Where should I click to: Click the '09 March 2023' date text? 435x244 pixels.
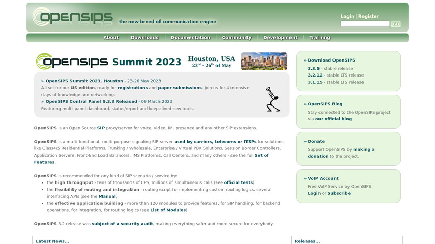(156, 101)
